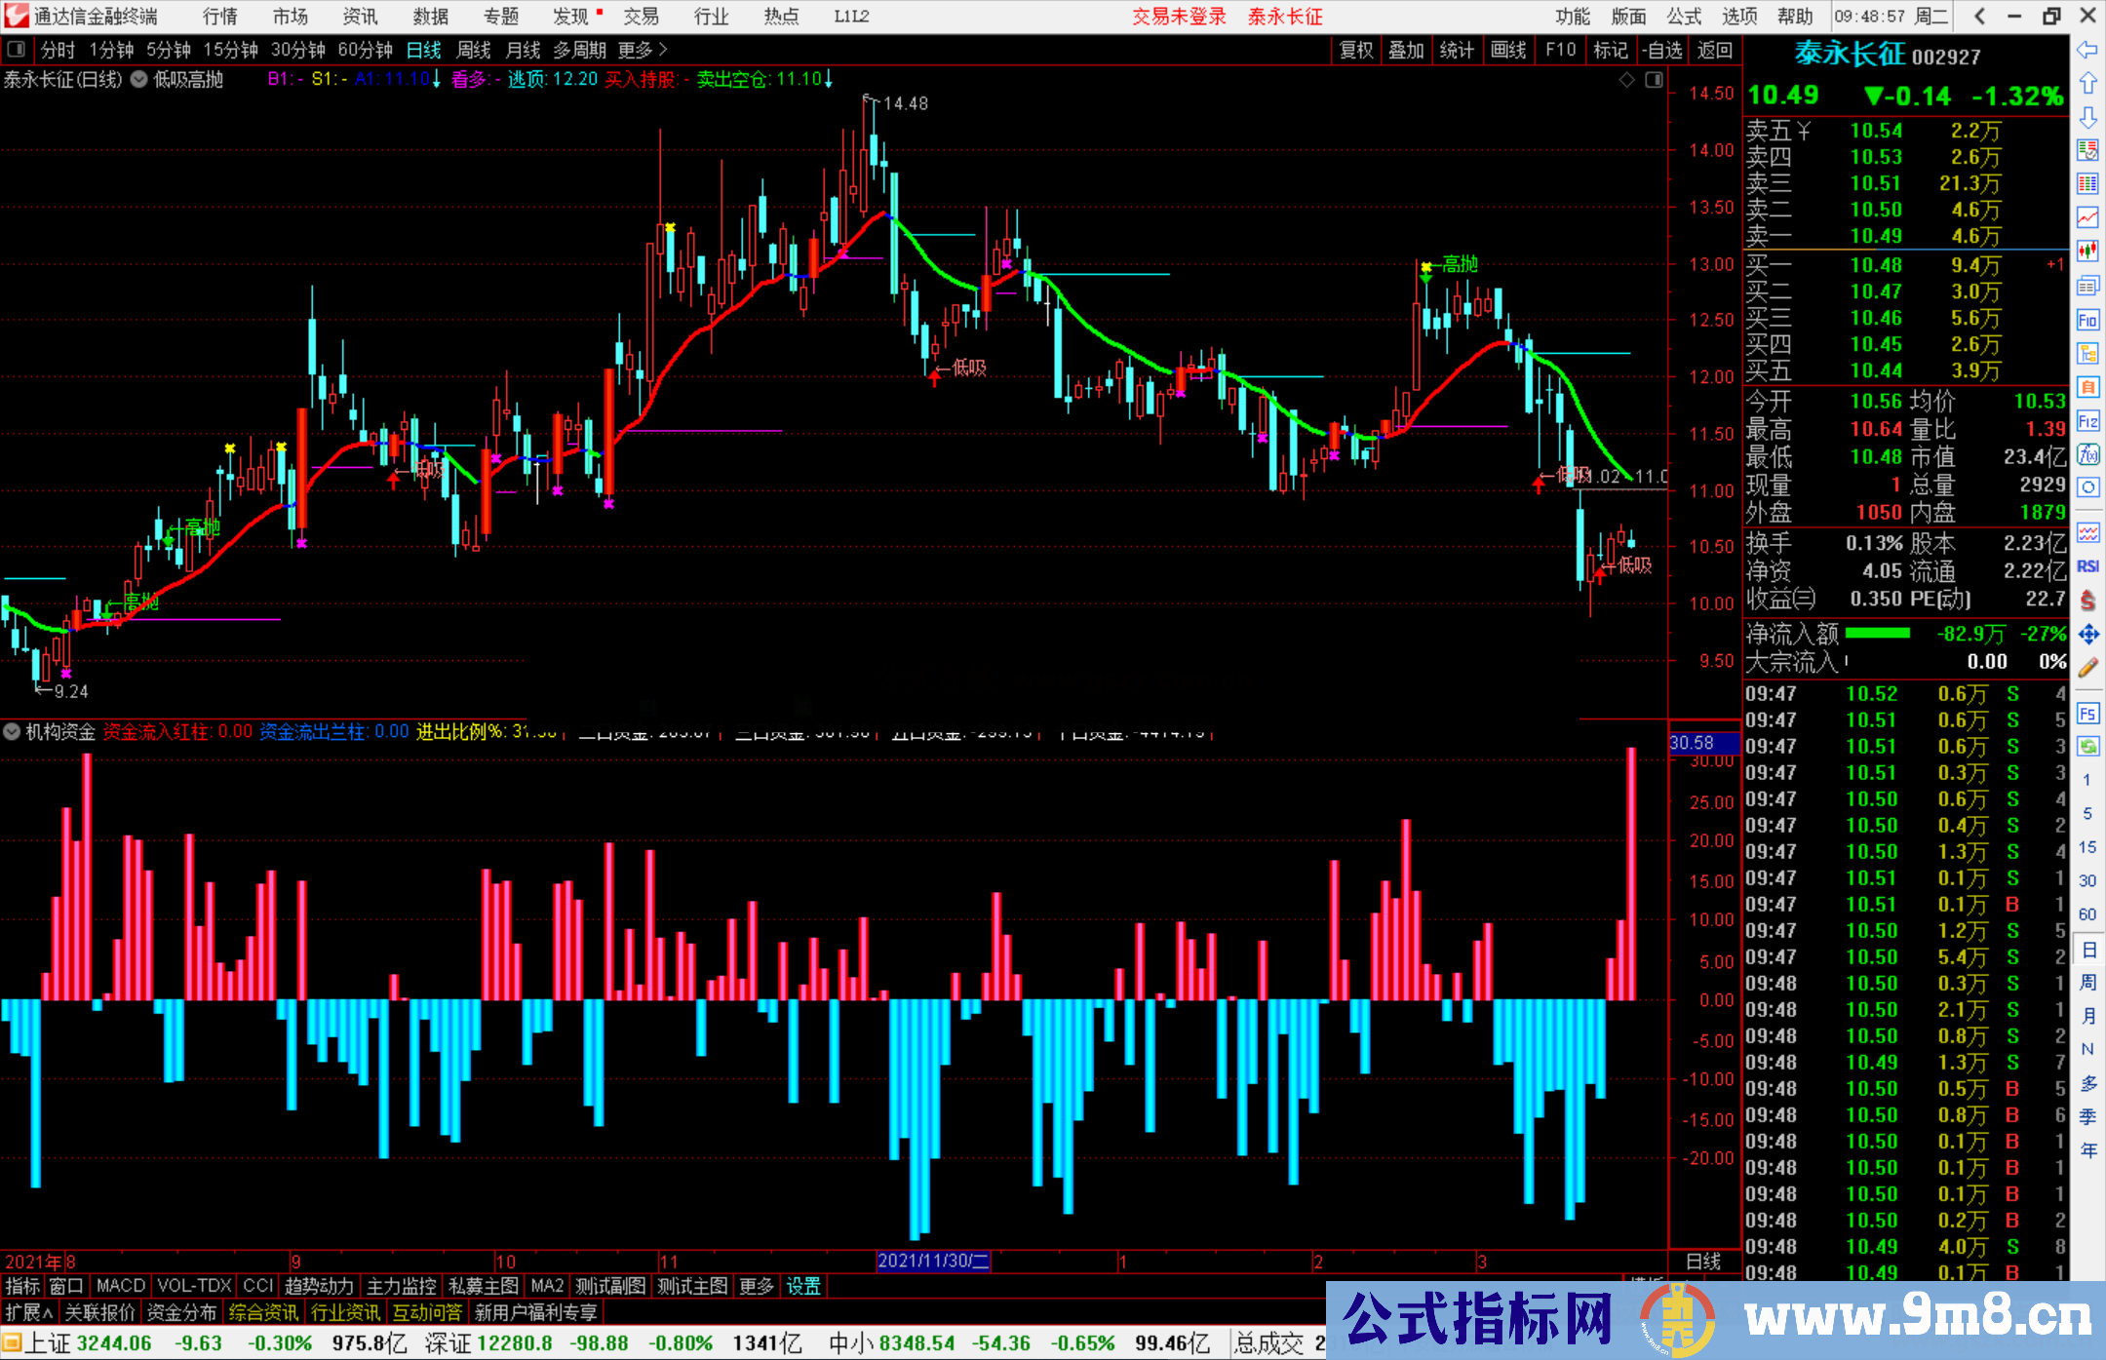
Task: Click the 复权 button
Action: coord(1356,50)
